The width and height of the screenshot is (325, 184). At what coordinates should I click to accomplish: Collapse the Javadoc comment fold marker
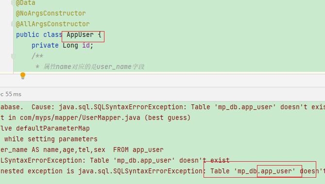tap(13, 56)
